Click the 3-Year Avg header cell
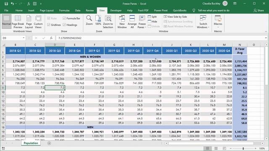This screenshot has width=269, height=151. tap(240, 51)
